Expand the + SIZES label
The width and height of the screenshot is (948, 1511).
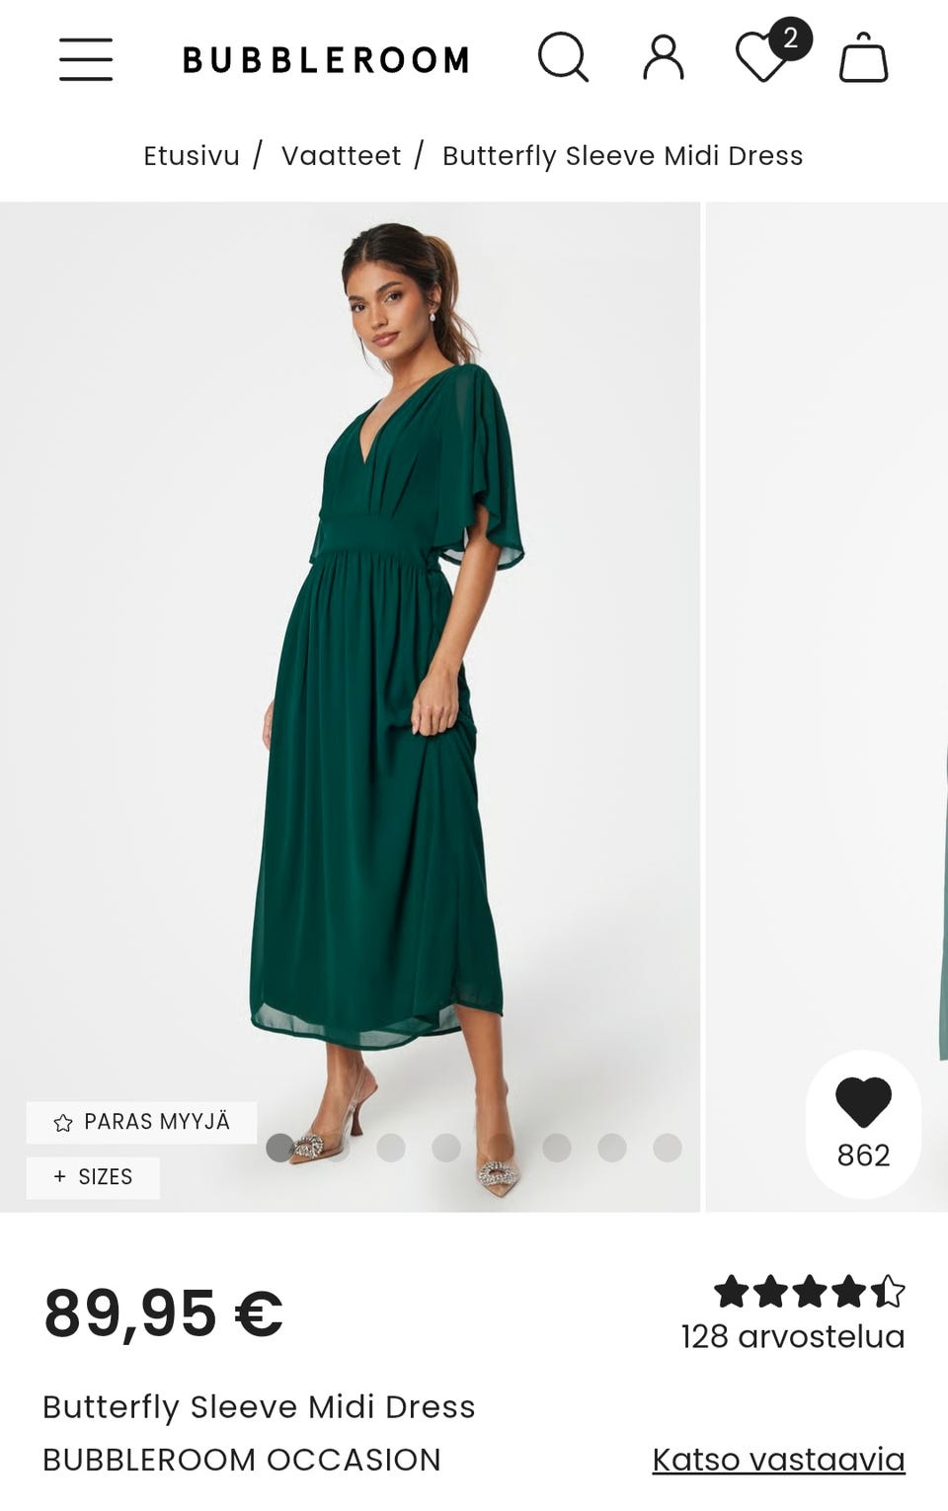[x=93, y=1176]
